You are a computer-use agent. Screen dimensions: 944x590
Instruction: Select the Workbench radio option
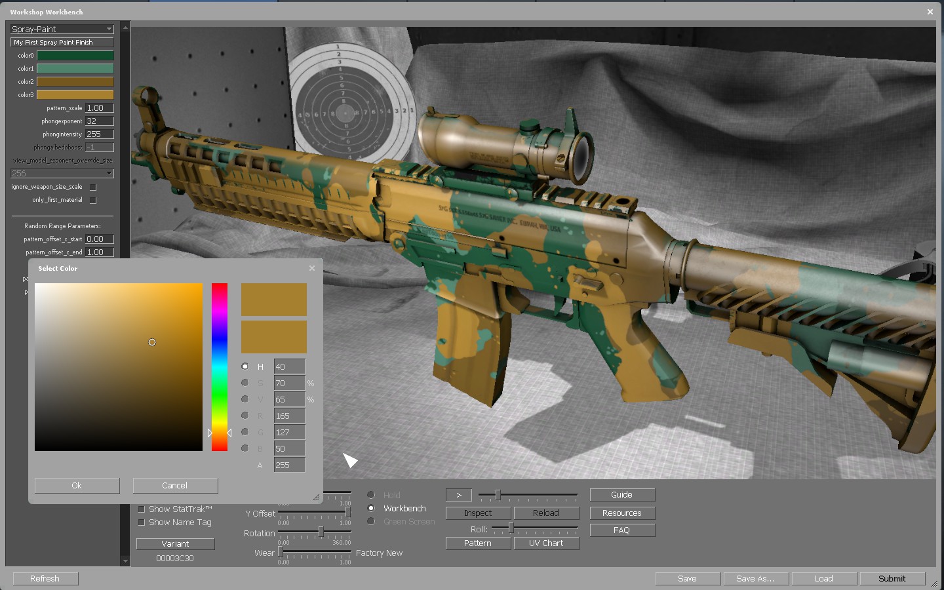[371, 508]
